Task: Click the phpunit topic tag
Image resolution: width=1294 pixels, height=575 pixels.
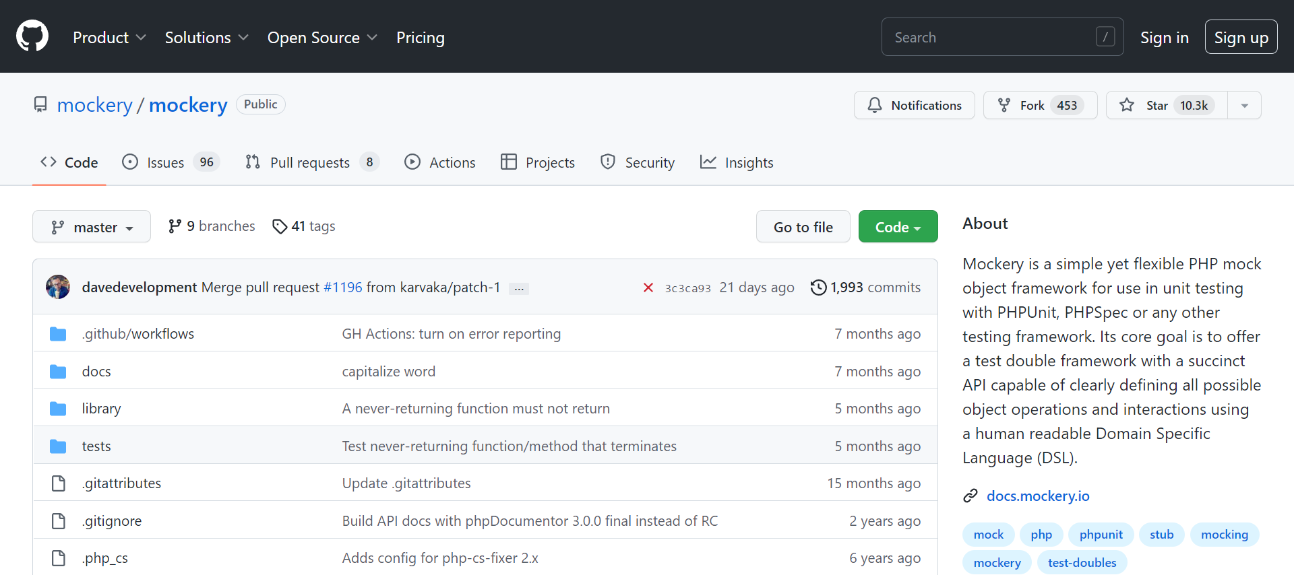Action: [x=1101, y=535]
